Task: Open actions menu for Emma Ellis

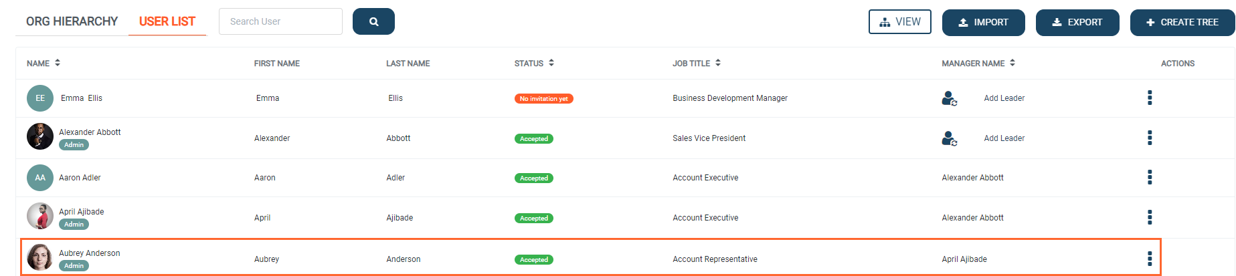Action: (1150, 98)
